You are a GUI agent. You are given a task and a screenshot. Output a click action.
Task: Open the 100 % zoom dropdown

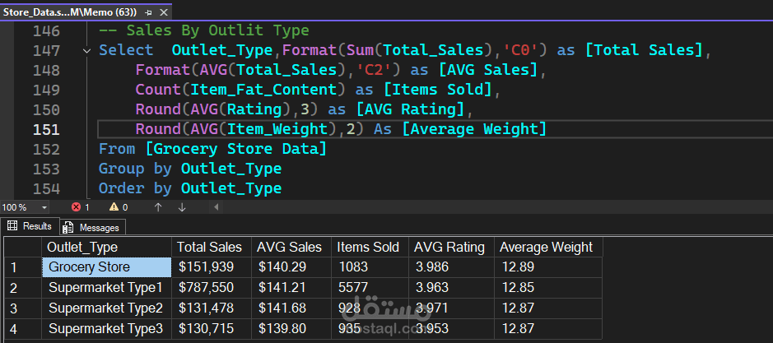tap(44, 207)
